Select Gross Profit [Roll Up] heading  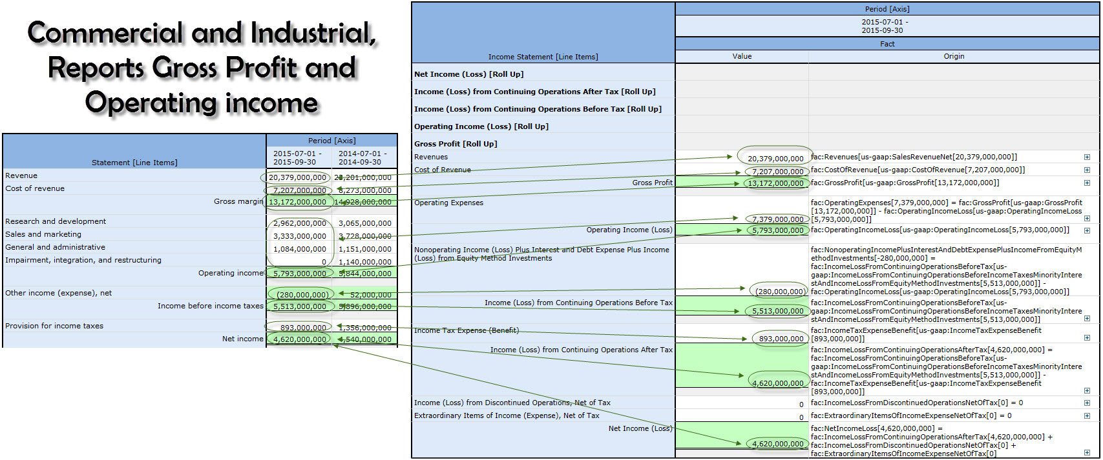click(456, 144)
